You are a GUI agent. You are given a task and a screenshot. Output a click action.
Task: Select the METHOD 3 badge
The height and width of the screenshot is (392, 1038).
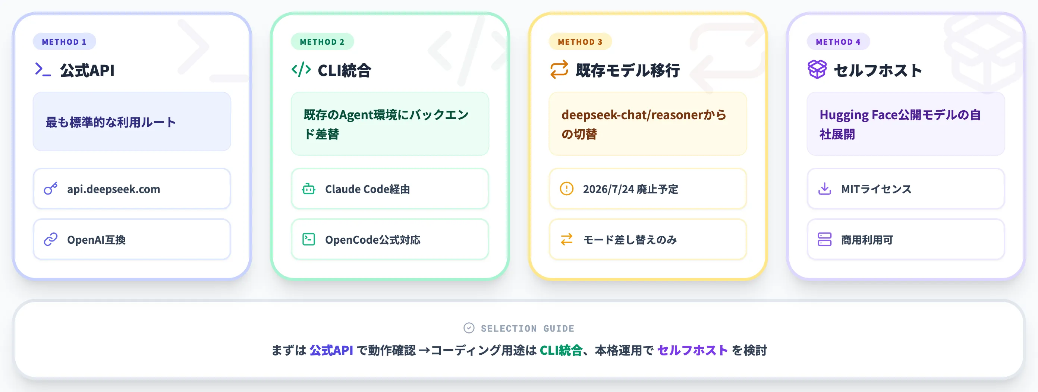[580, 41]
